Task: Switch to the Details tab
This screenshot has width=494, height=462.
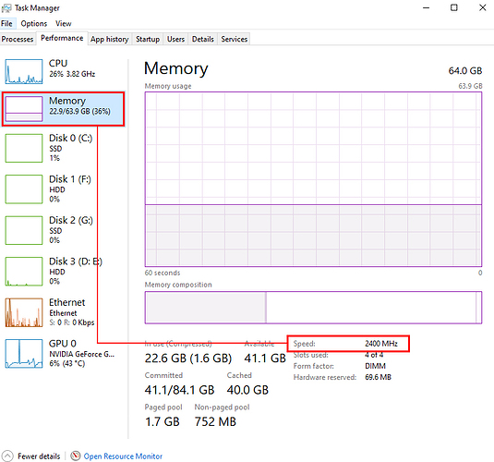Action: [202, 39]
